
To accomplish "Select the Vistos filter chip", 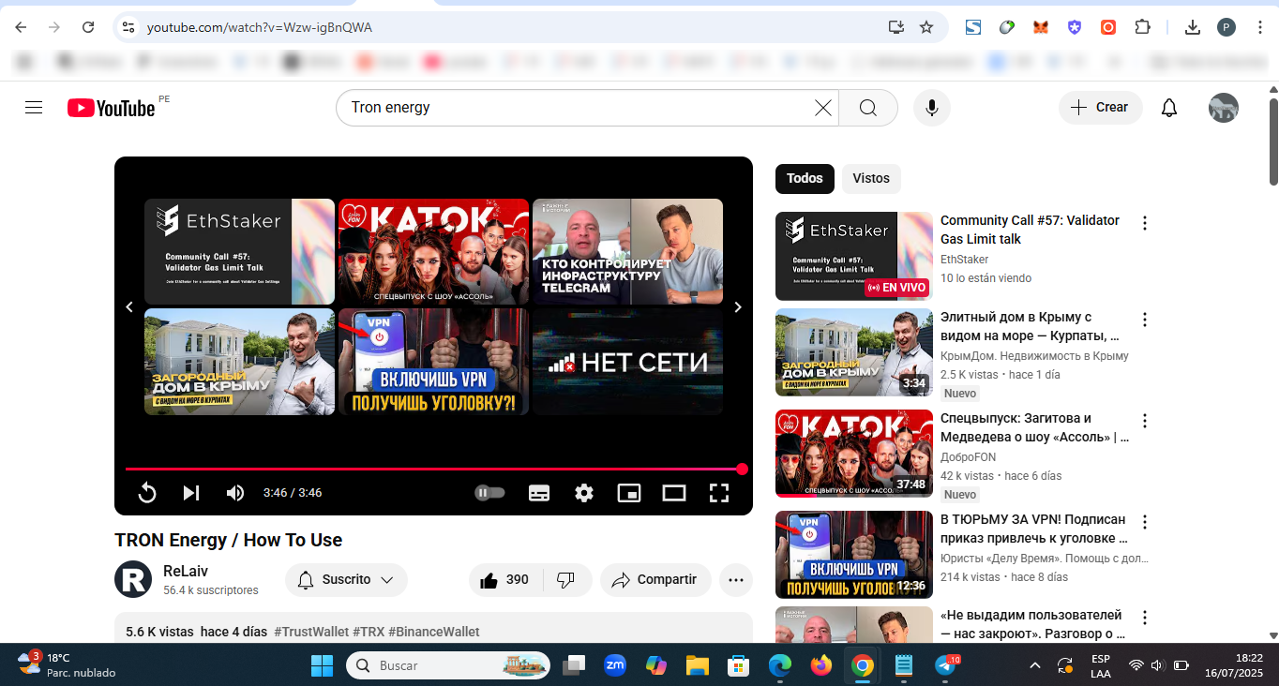I will (871, 178).
